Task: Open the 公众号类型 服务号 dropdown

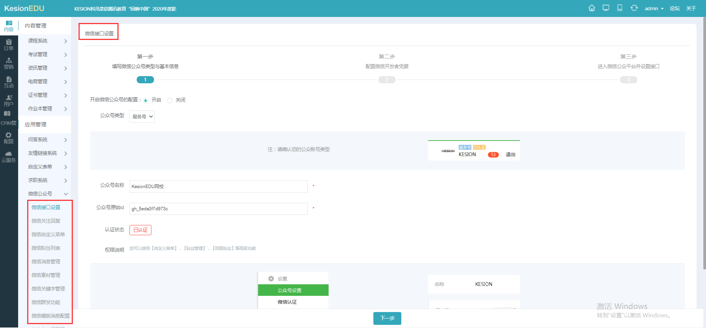Action: (142, 116)
